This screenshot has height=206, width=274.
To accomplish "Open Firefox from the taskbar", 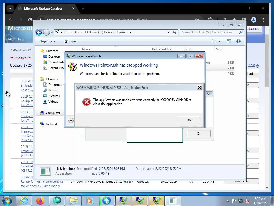I will point(40,201).
